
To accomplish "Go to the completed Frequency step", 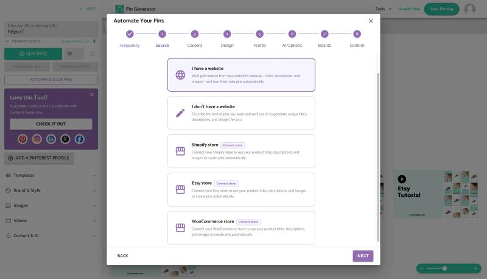I will tap(130, 39).
